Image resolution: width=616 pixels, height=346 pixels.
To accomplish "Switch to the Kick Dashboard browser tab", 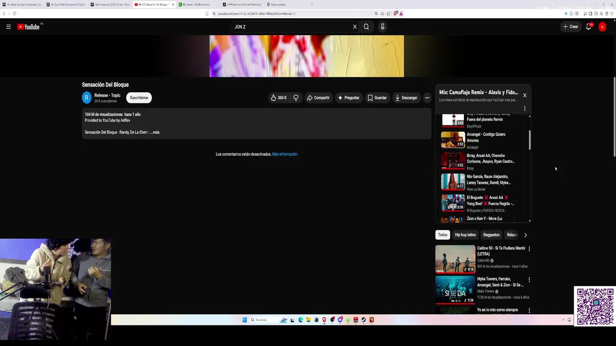I will coord(196,4).
